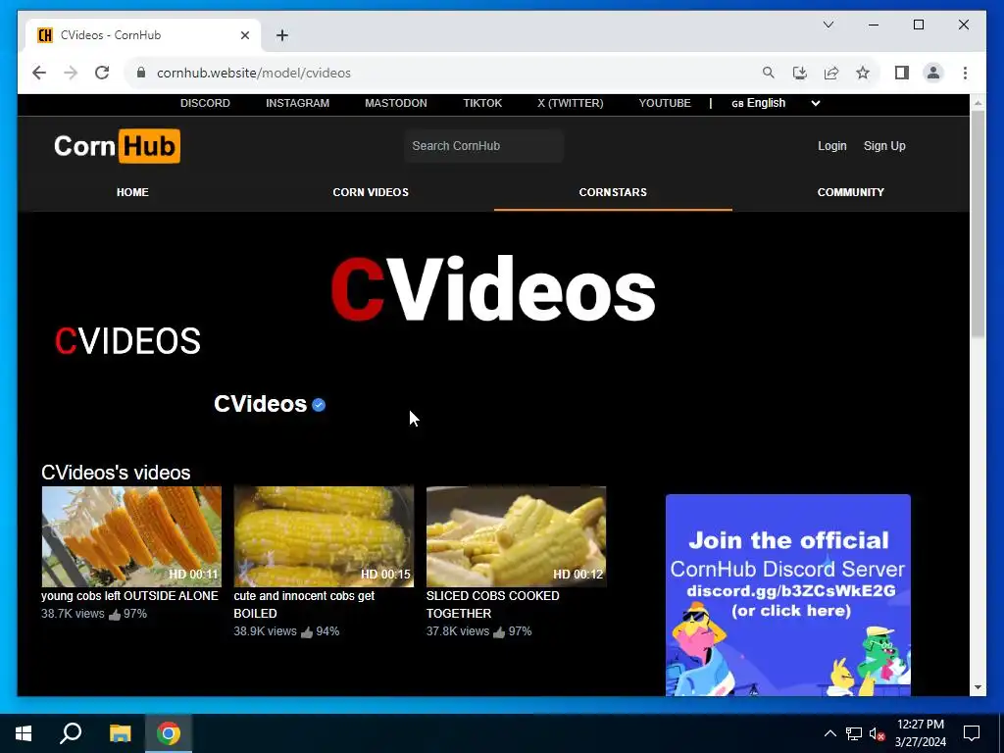Open the Chrome side panel icon
This screenshot has width=1004, height=753.
pos(902,73)
